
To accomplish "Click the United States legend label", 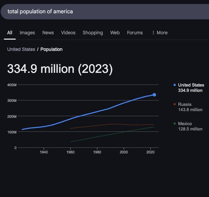I will click(x=191, y=85).
